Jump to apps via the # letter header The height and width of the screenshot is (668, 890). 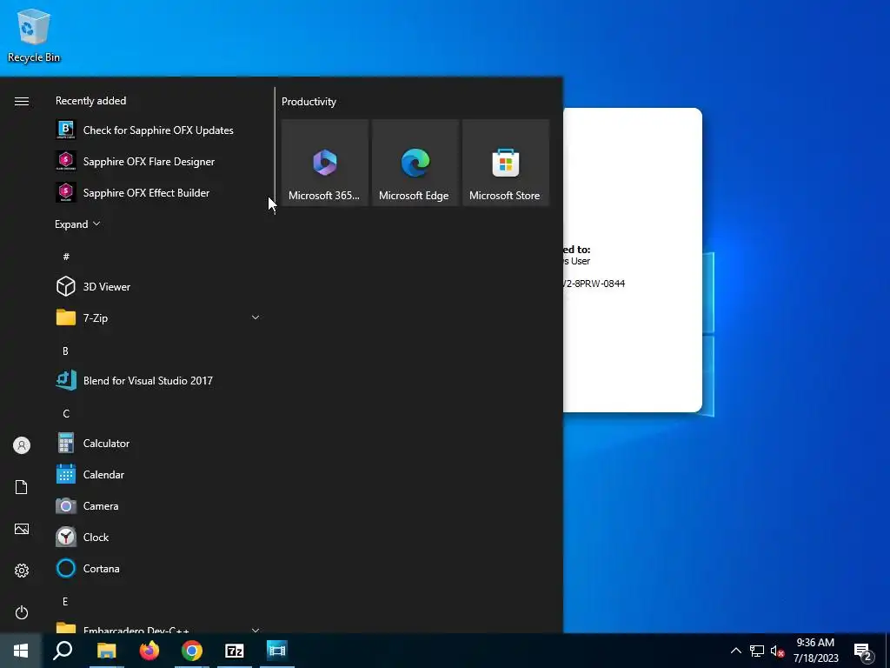point(66,257)
